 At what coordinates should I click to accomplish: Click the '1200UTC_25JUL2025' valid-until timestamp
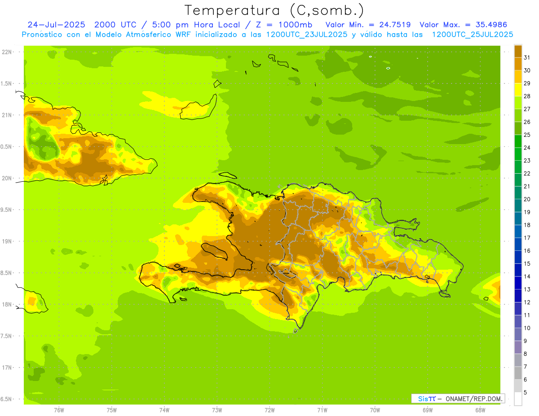click(x=473, y=35)
